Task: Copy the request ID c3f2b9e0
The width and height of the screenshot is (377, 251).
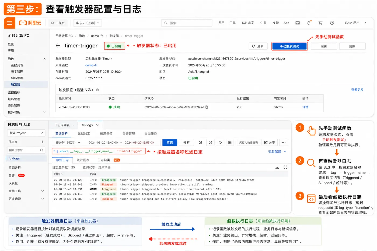Action: [207, 107]
